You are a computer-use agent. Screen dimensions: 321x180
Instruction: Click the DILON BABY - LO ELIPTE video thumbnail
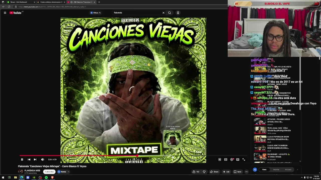[260, 156]
